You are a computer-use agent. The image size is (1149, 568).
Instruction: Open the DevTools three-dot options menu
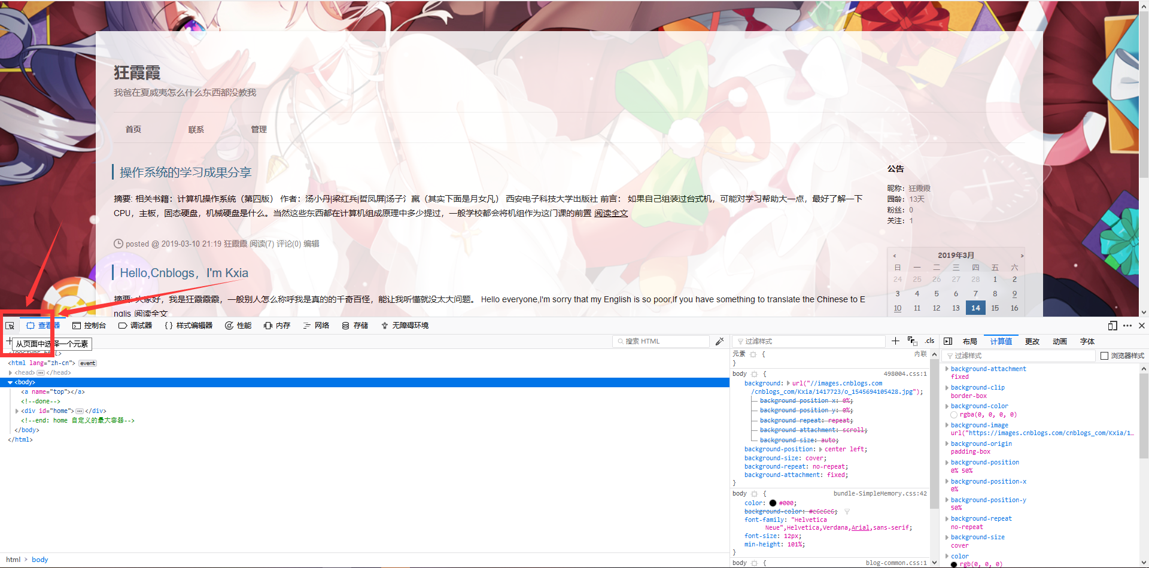coord(1127,326)
